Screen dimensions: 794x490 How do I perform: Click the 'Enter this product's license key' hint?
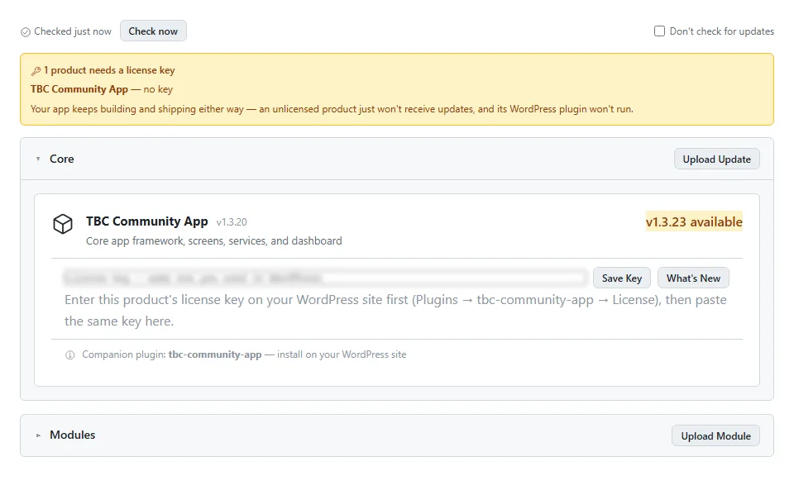[395, 310]
